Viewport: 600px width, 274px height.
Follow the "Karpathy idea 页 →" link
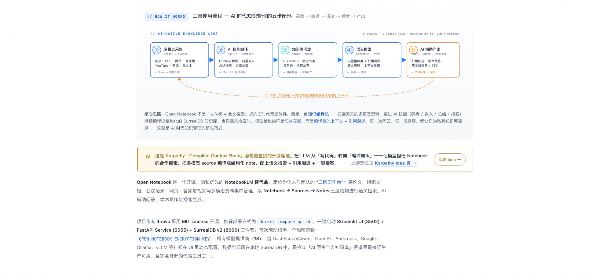(396, 163)
